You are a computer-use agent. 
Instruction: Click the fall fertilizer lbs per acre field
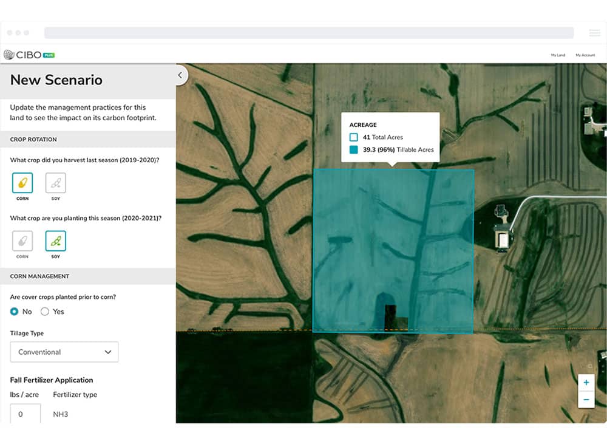25,414
